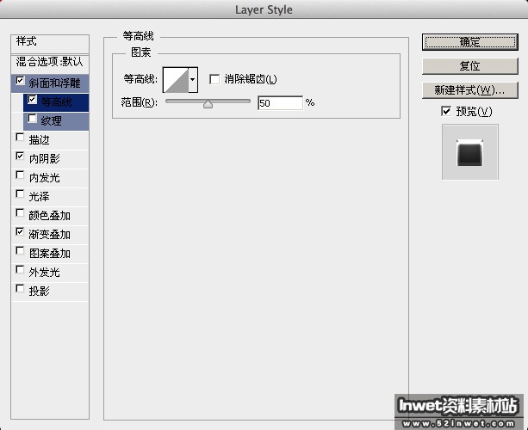
Task: Click the 复位 button
Action: coord(470,66)
